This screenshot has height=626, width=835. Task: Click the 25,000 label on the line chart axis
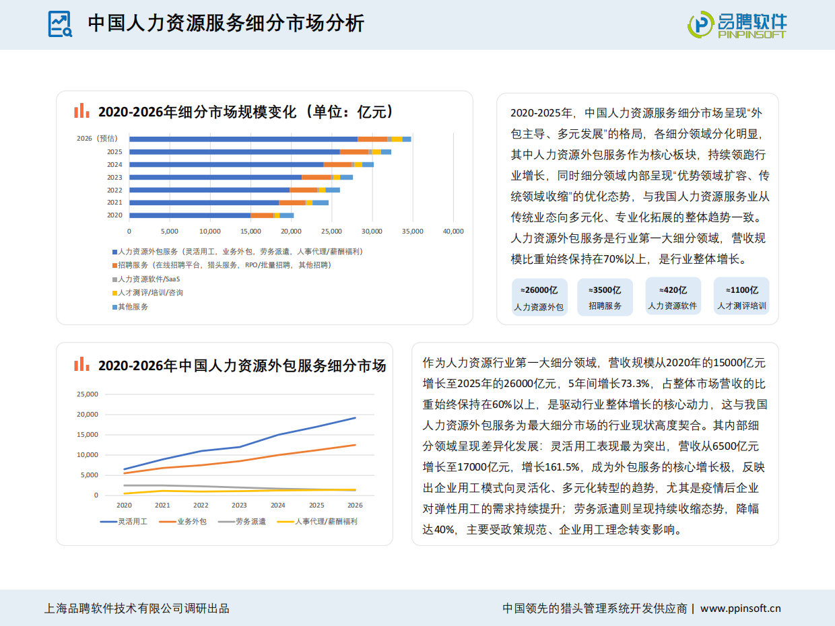tap(88, 394)
